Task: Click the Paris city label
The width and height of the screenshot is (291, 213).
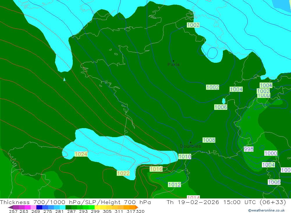Action: tap(173, 65)
